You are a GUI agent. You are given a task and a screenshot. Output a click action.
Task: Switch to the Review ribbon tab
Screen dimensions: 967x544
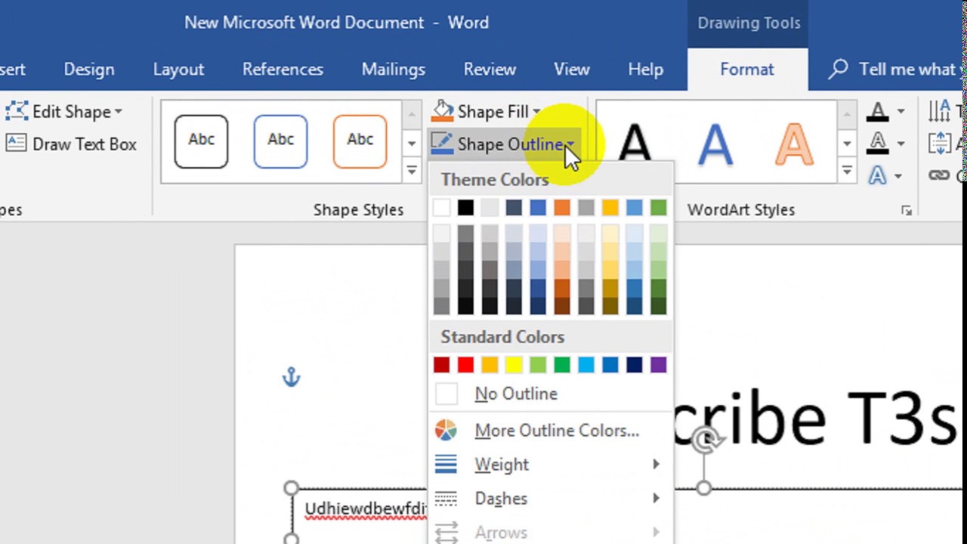490,69
